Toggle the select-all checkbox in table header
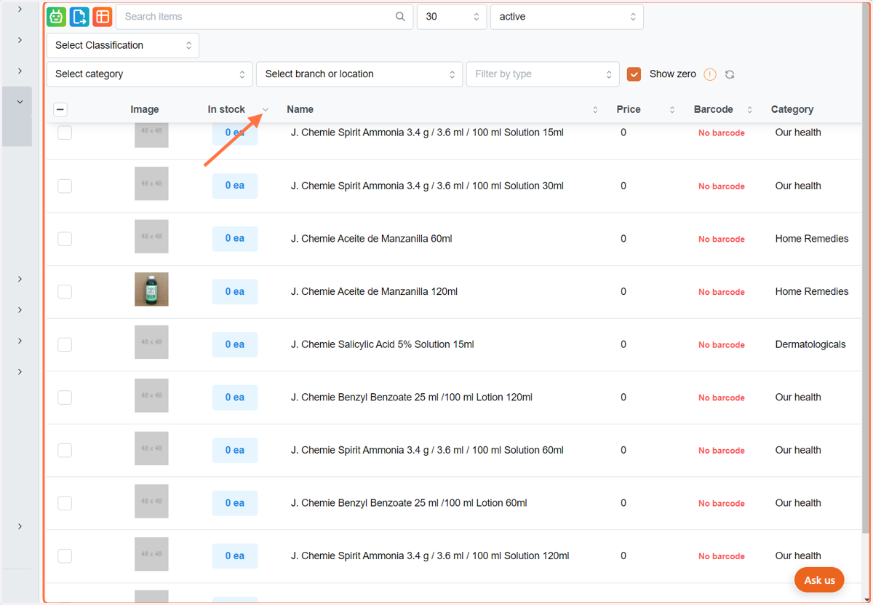873x605 pixels. [60, 110]
